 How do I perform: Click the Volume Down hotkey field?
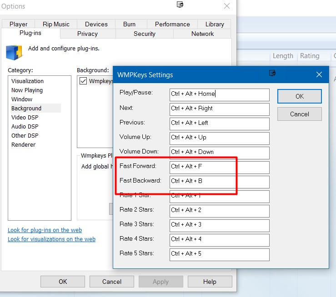(x=220, y=153)
